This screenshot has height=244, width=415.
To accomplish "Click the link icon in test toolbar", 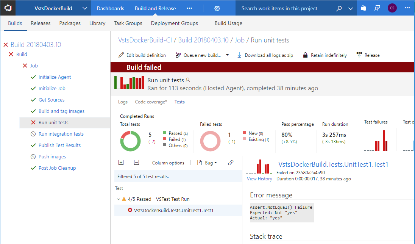I will [x=231, y=163].
